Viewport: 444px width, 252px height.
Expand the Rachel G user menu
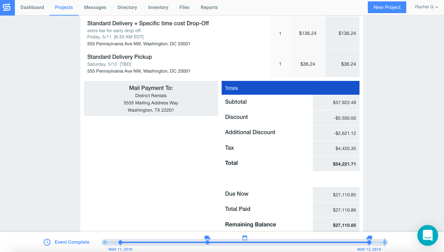click(x=427, y=7)
